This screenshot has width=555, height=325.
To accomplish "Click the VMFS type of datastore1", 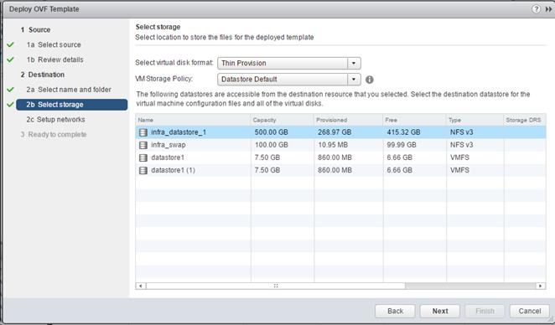I will tap(459, 157).
